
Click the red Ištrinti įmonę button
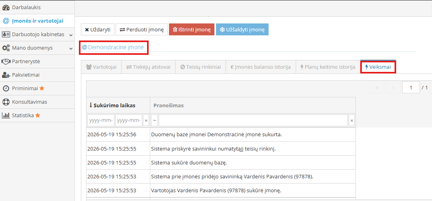tap(191, 30)
